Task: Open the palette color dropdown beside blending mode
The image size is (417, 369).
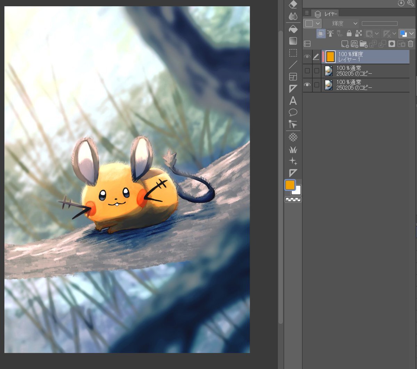Action: [x=312, y=23]
